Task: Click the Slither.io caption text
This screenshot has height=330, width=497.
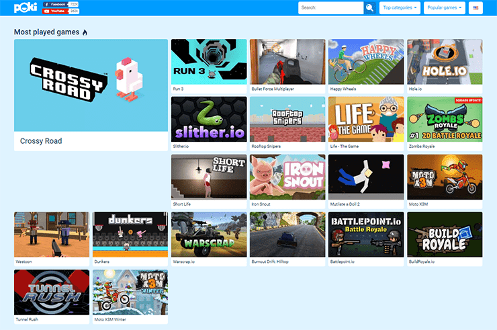Action: pyautogui.click(x=181, y=147)
